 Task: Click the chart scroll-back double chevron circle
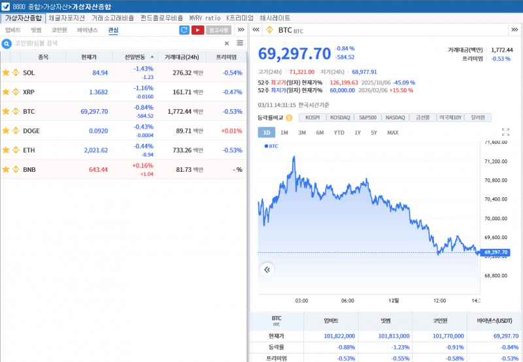267,269
